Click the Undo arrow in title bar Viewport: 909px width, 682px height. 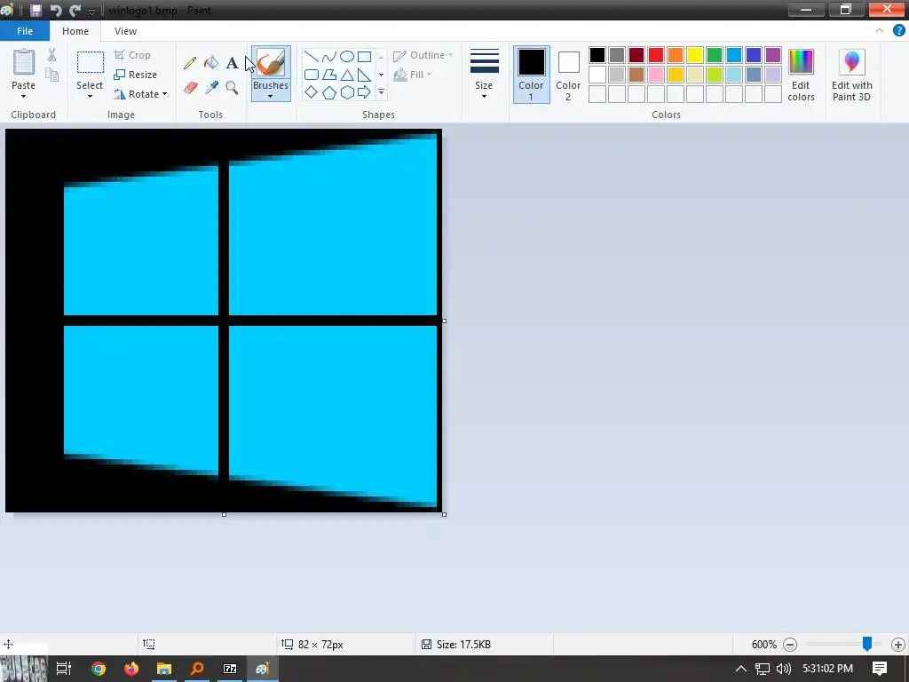(56, 11)
